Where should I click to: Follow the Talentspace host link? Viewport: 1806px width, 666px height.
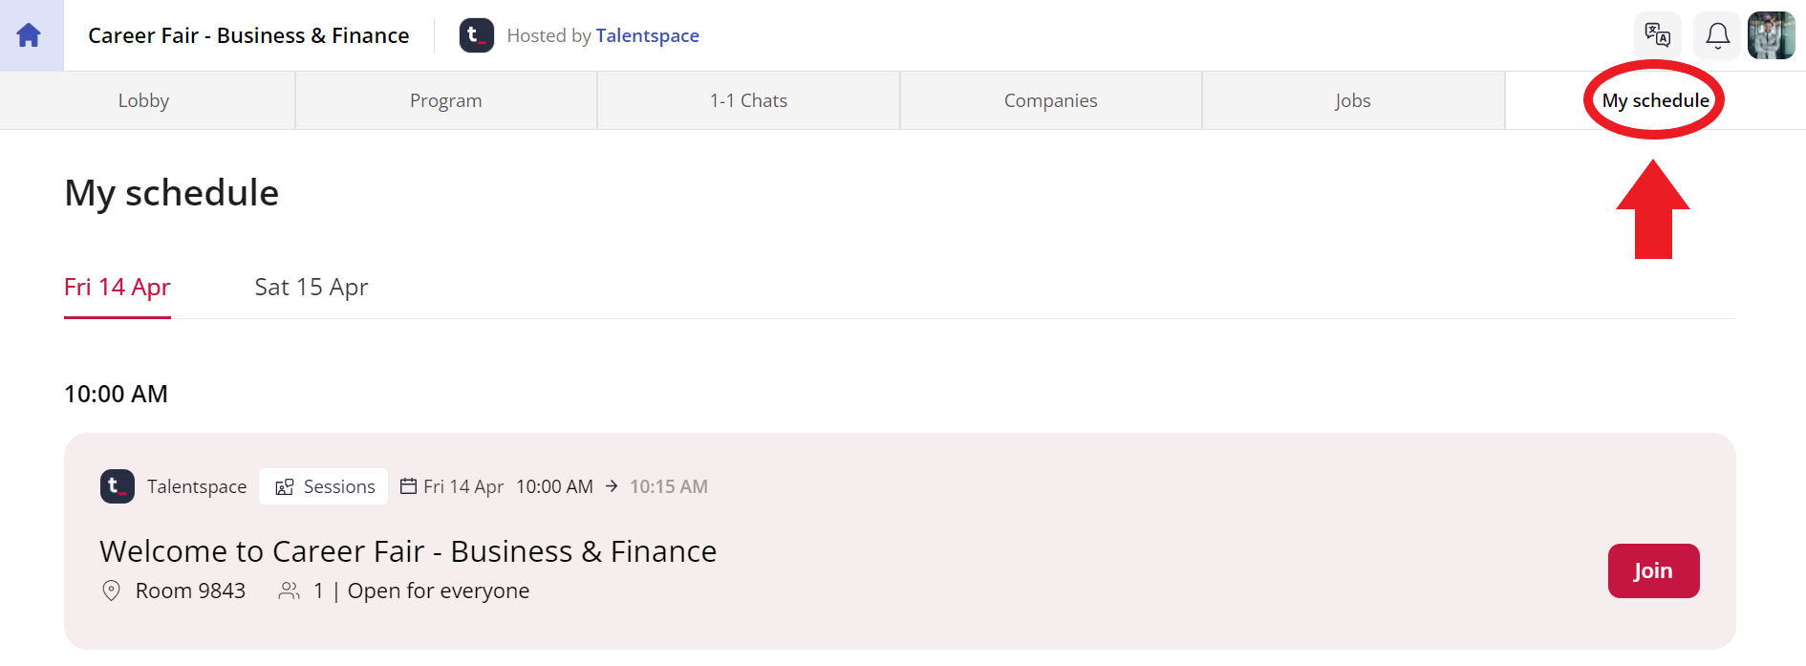pyautogui.click(x=647, y=35)
